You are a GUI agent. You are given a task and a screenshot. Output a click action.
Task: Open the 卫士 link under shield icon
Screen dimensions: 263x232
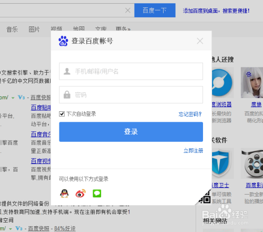[x=220, y=185]
